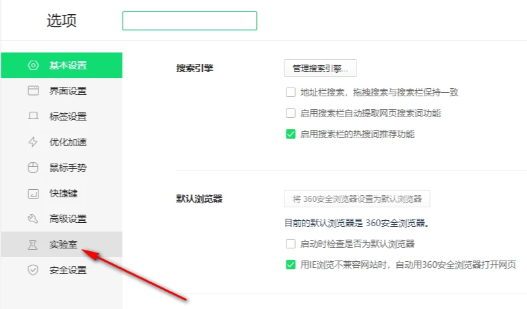Click the 标签设置 tab icon
Image resolution: width=527 pixels, height=309 pixels.
pyautogui.click(x=33, y=116)
